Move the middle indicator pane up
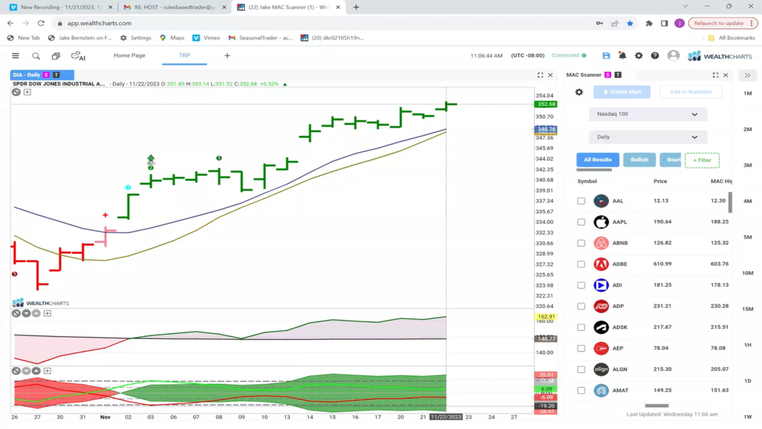The height and width of the screenshot is (429, 762). [x=36, y=313]
